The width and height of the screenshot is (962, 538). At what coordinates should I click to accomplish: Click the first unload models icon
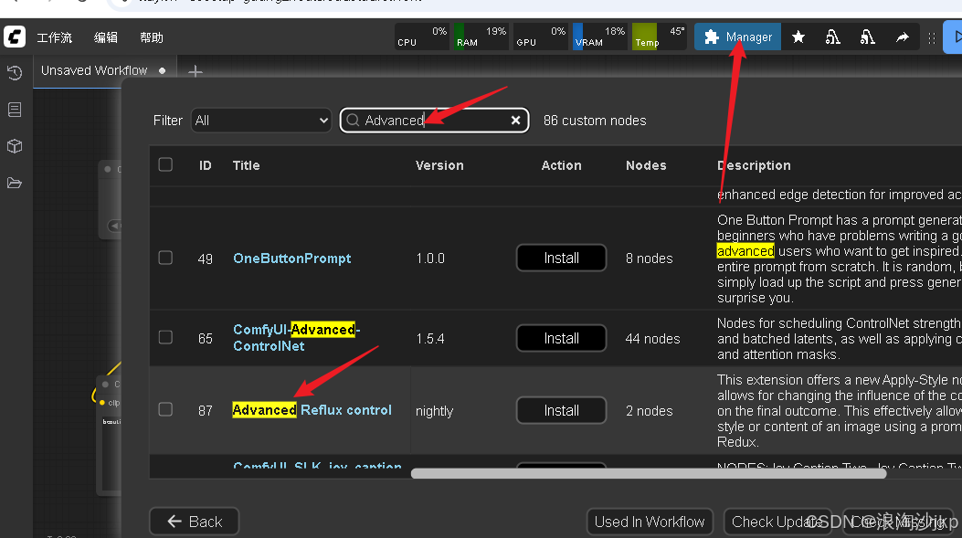click(832, 37)
